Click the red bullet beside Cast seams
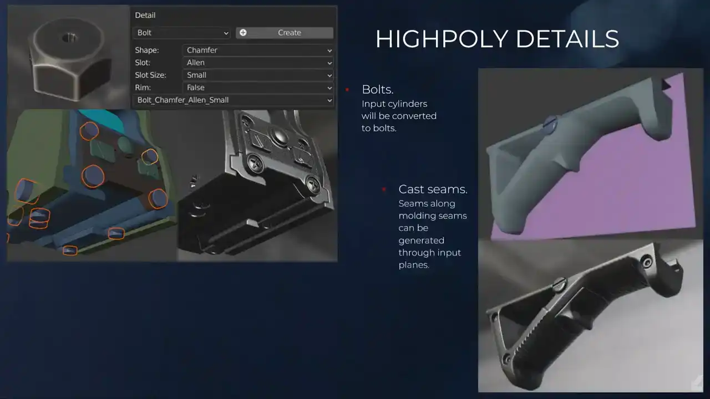Viewport: 710px width, 399px height. [384, 190]
